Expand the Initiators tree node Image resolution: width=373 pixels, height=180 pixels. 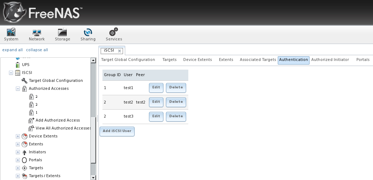click(18, 152)
